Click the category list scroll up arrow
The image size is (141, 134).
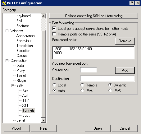click(x=43, y=16)
